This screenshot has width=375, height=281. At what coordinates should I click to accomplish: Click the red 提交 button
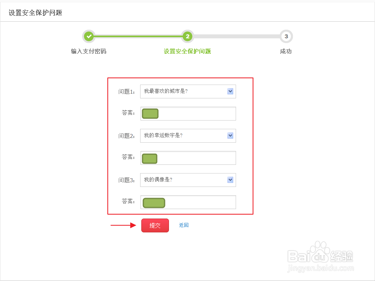(x=155, y=225)
